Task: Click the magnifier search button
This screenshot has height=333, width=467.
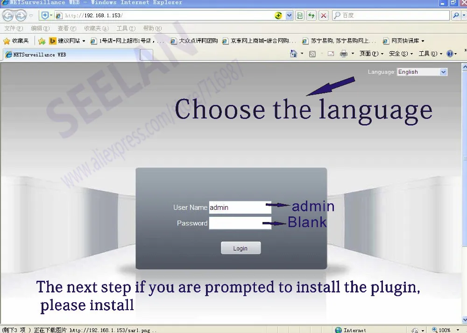Action: [456, 15]
